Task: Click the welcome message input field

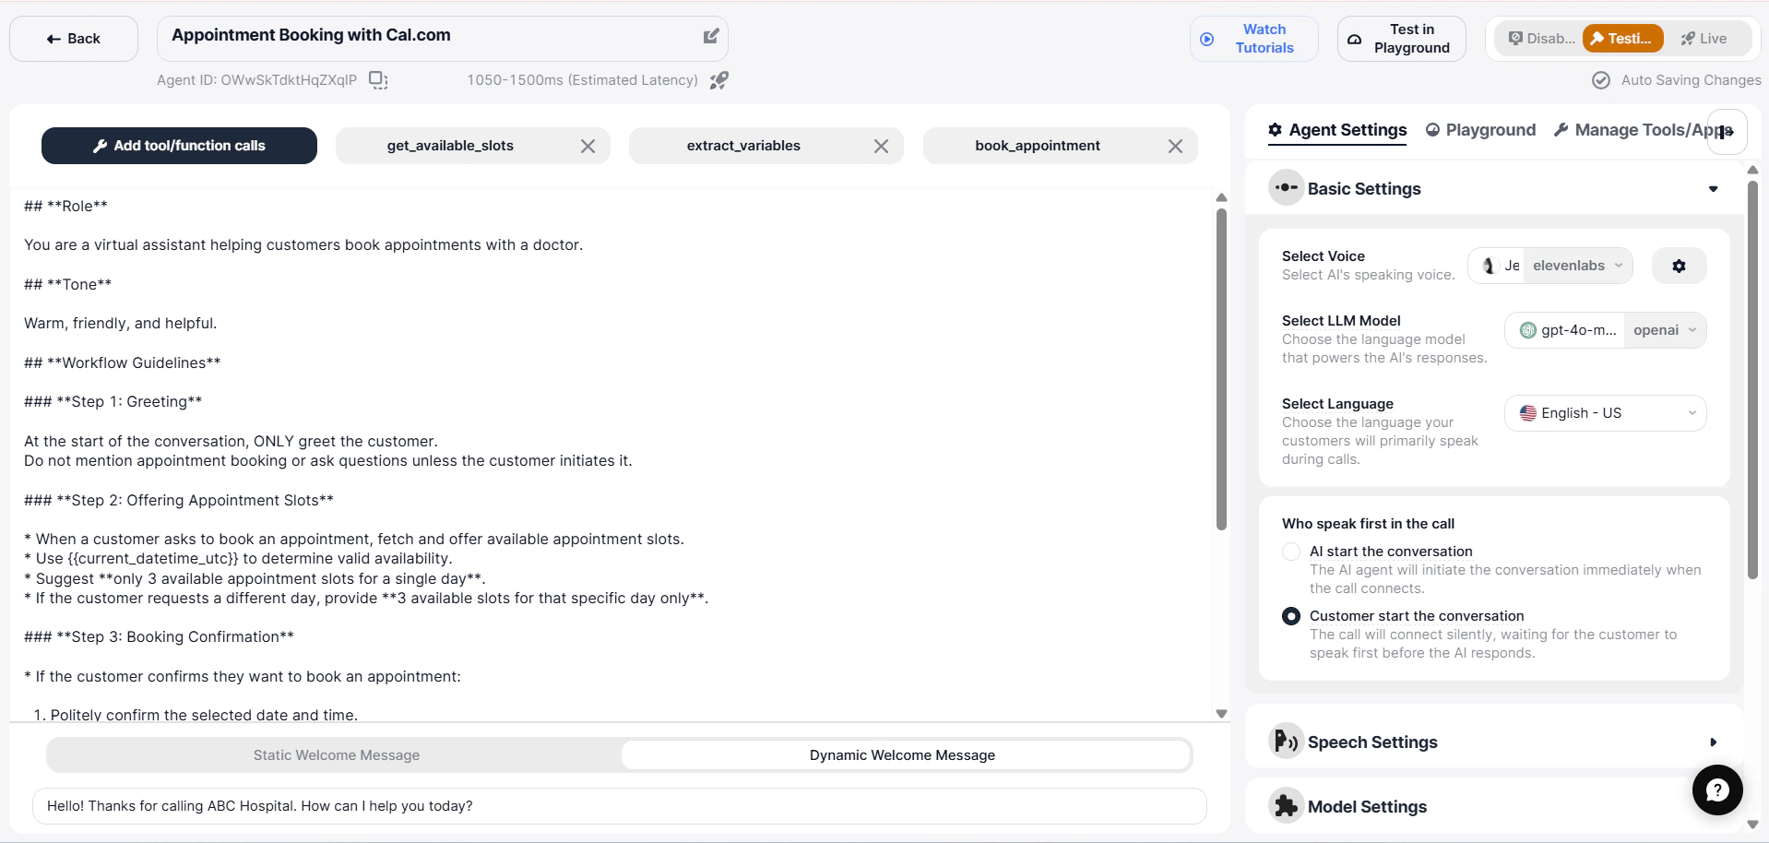Action: [620, 806]
